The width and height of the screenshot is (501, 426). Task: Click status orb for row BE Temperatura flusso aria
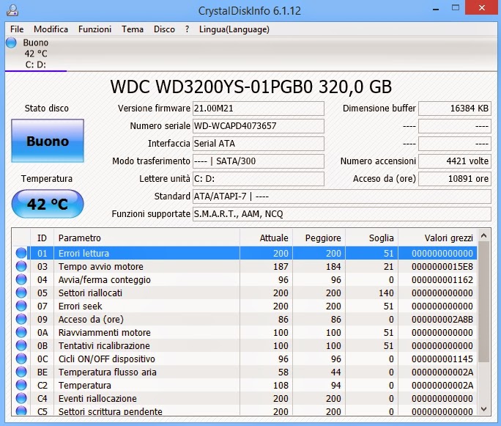[21, 372]
